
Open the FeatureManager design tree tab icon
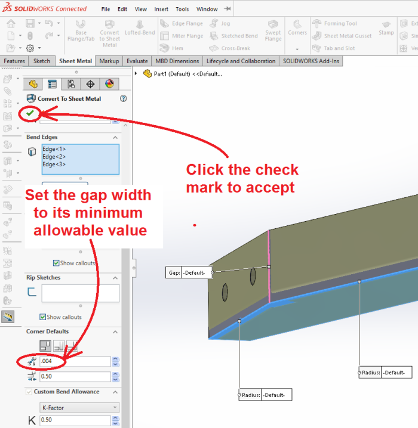33,84
